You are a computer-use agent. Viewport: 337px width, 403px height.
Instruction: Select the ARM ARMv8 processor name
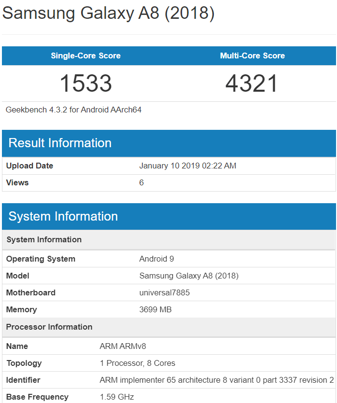point(123,346)
